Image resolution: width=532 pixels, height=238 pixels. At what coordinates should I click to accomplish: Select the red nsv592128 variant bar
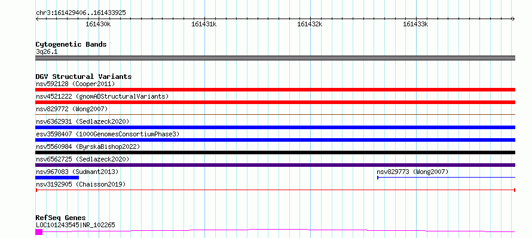point(275,90)
